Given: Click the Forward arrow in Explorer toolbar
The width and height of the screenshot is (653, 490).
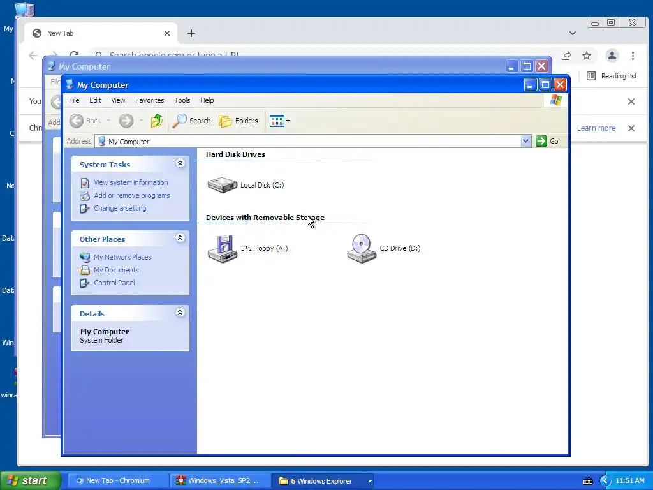Looking at the screenshot, I should click(x=126, y=121).
